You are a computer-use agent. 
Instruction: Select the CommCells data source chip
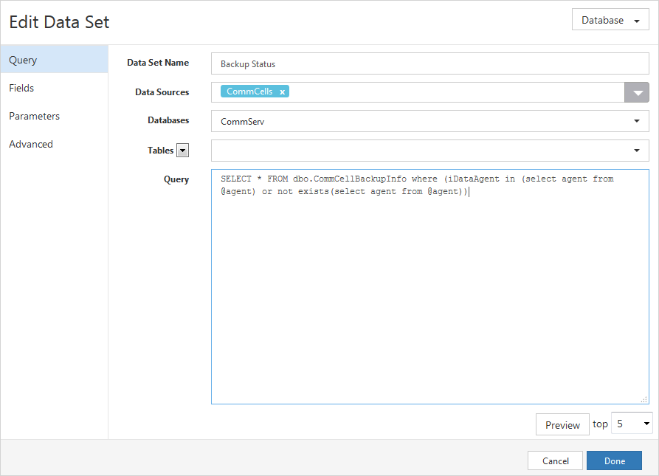tap(251, 92)
